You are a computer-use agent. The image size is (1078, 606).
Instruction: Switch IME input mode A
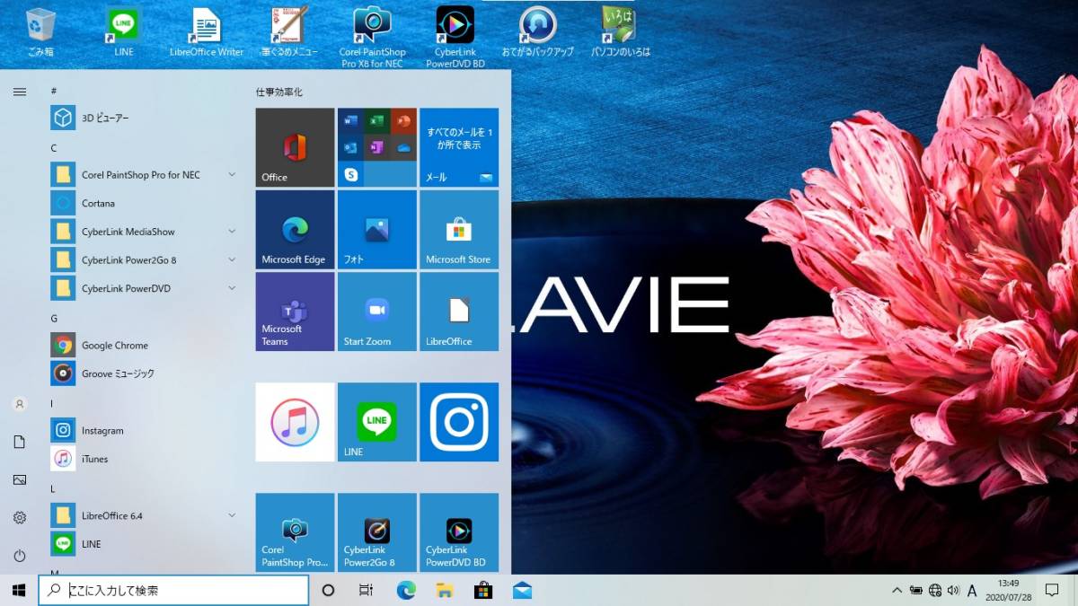click(x=972, y=591)
